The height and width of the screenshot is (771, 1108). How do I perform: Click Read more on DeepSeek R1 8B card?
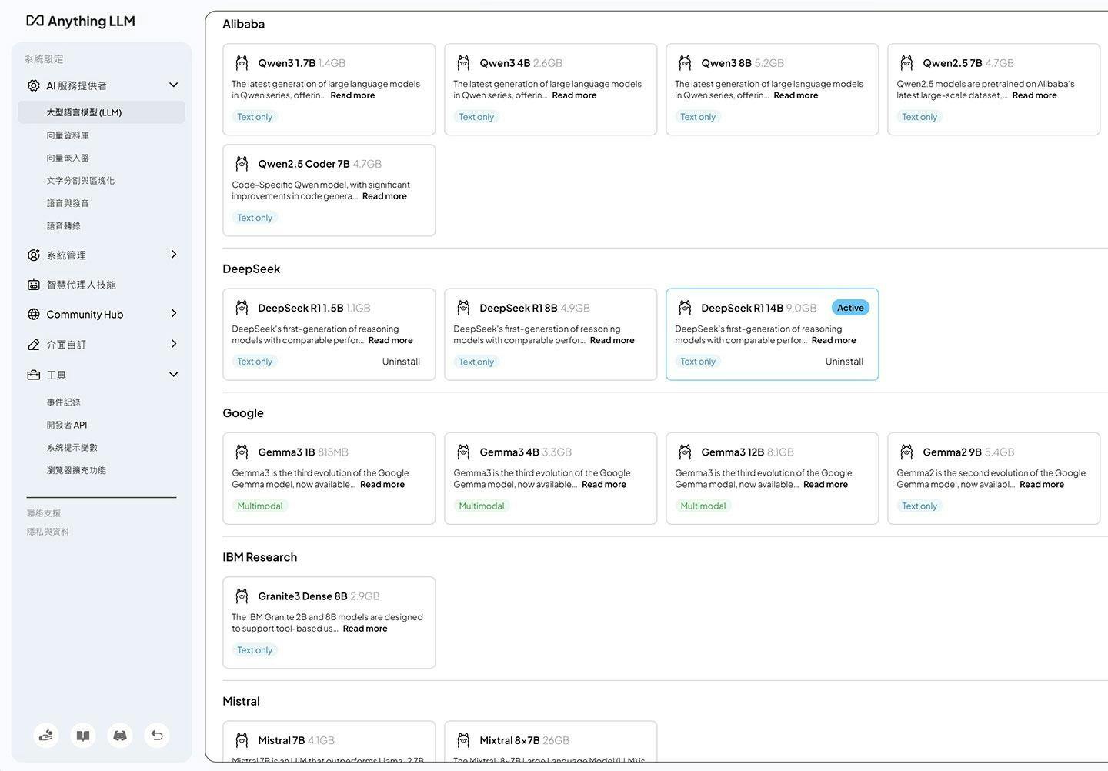pos(612,340)
